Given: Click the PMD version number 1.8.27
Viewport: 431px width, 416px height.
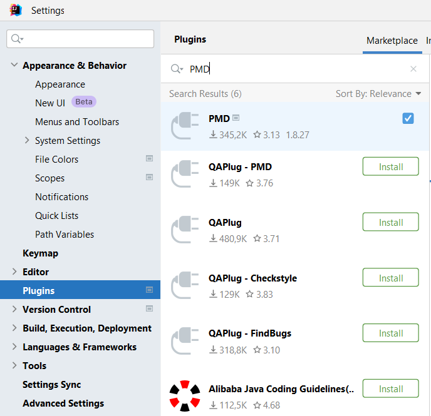Looking at the screenshot, I should tap(298, 134).
